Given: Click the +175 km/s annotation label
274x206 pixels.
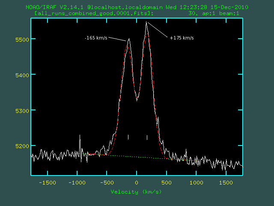Looking at the screenshot, I should pos(182,38).
